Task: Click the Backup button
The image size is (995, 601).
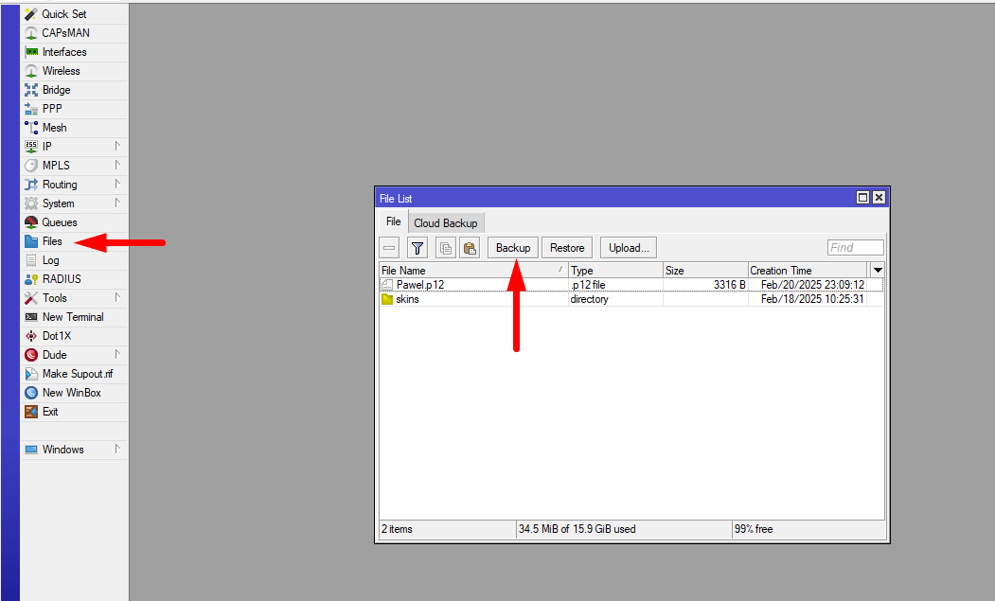Action: tap(513, 248)
